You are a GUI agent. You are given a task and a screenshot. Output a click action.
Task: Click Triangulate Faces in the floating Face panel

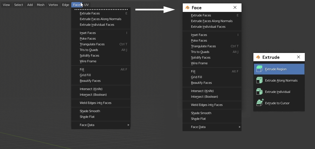[x=212, y=46]
